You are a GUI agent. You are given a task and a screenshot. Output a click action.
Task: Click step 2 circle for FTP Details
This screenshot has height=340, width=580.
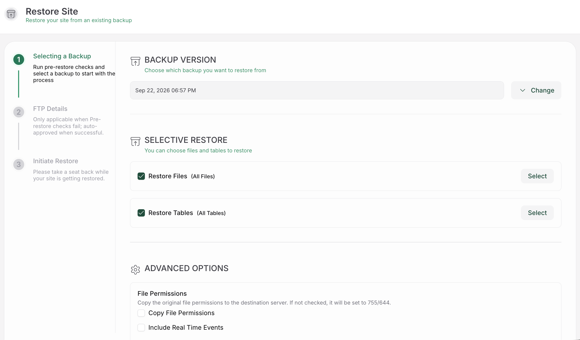coord(19,112)
